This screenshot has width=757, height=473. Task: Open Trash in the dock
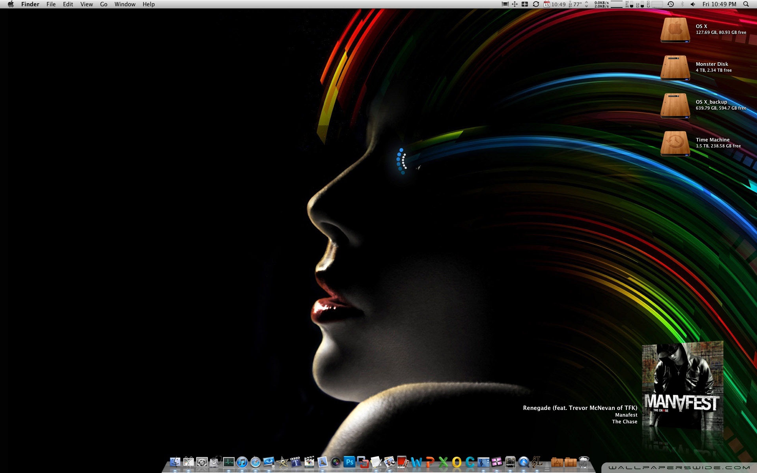pos(584,462)
